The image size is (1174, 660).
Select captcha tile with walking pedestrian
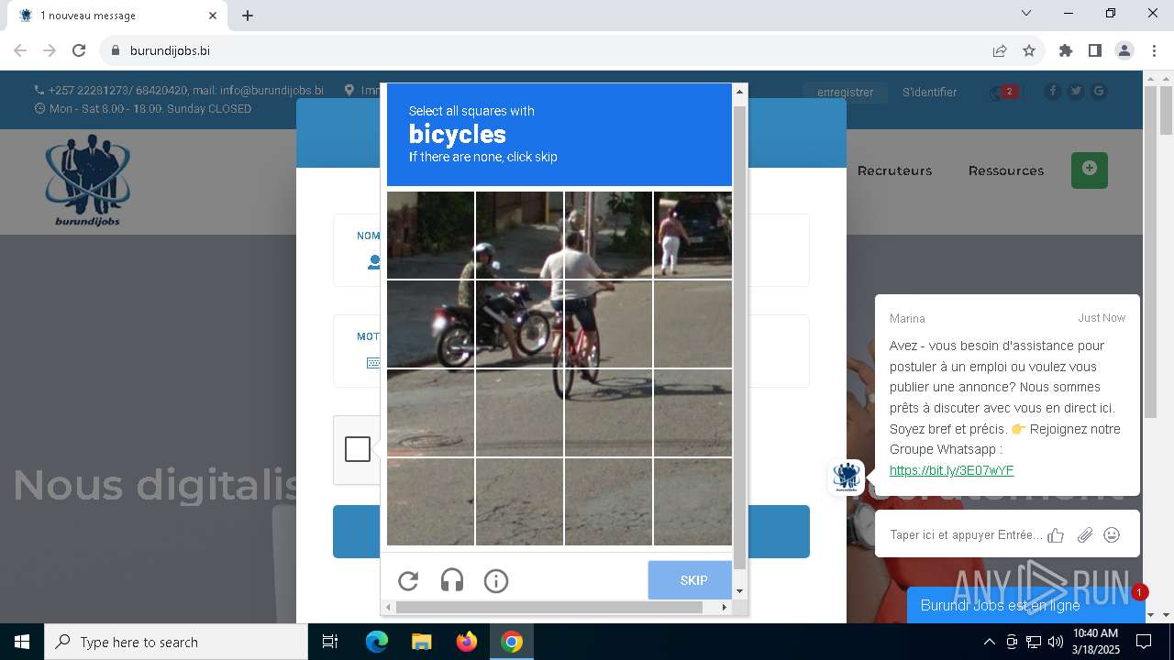692,235
